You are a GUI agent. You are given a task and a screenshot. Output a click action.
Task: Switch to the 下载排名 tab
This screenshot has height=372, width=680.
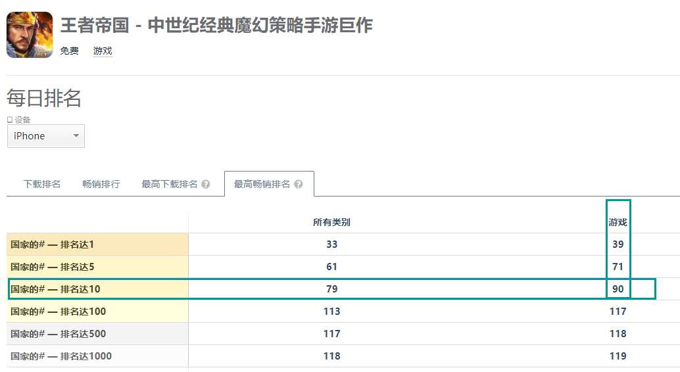pyautogui.click(x=42, y=184)
